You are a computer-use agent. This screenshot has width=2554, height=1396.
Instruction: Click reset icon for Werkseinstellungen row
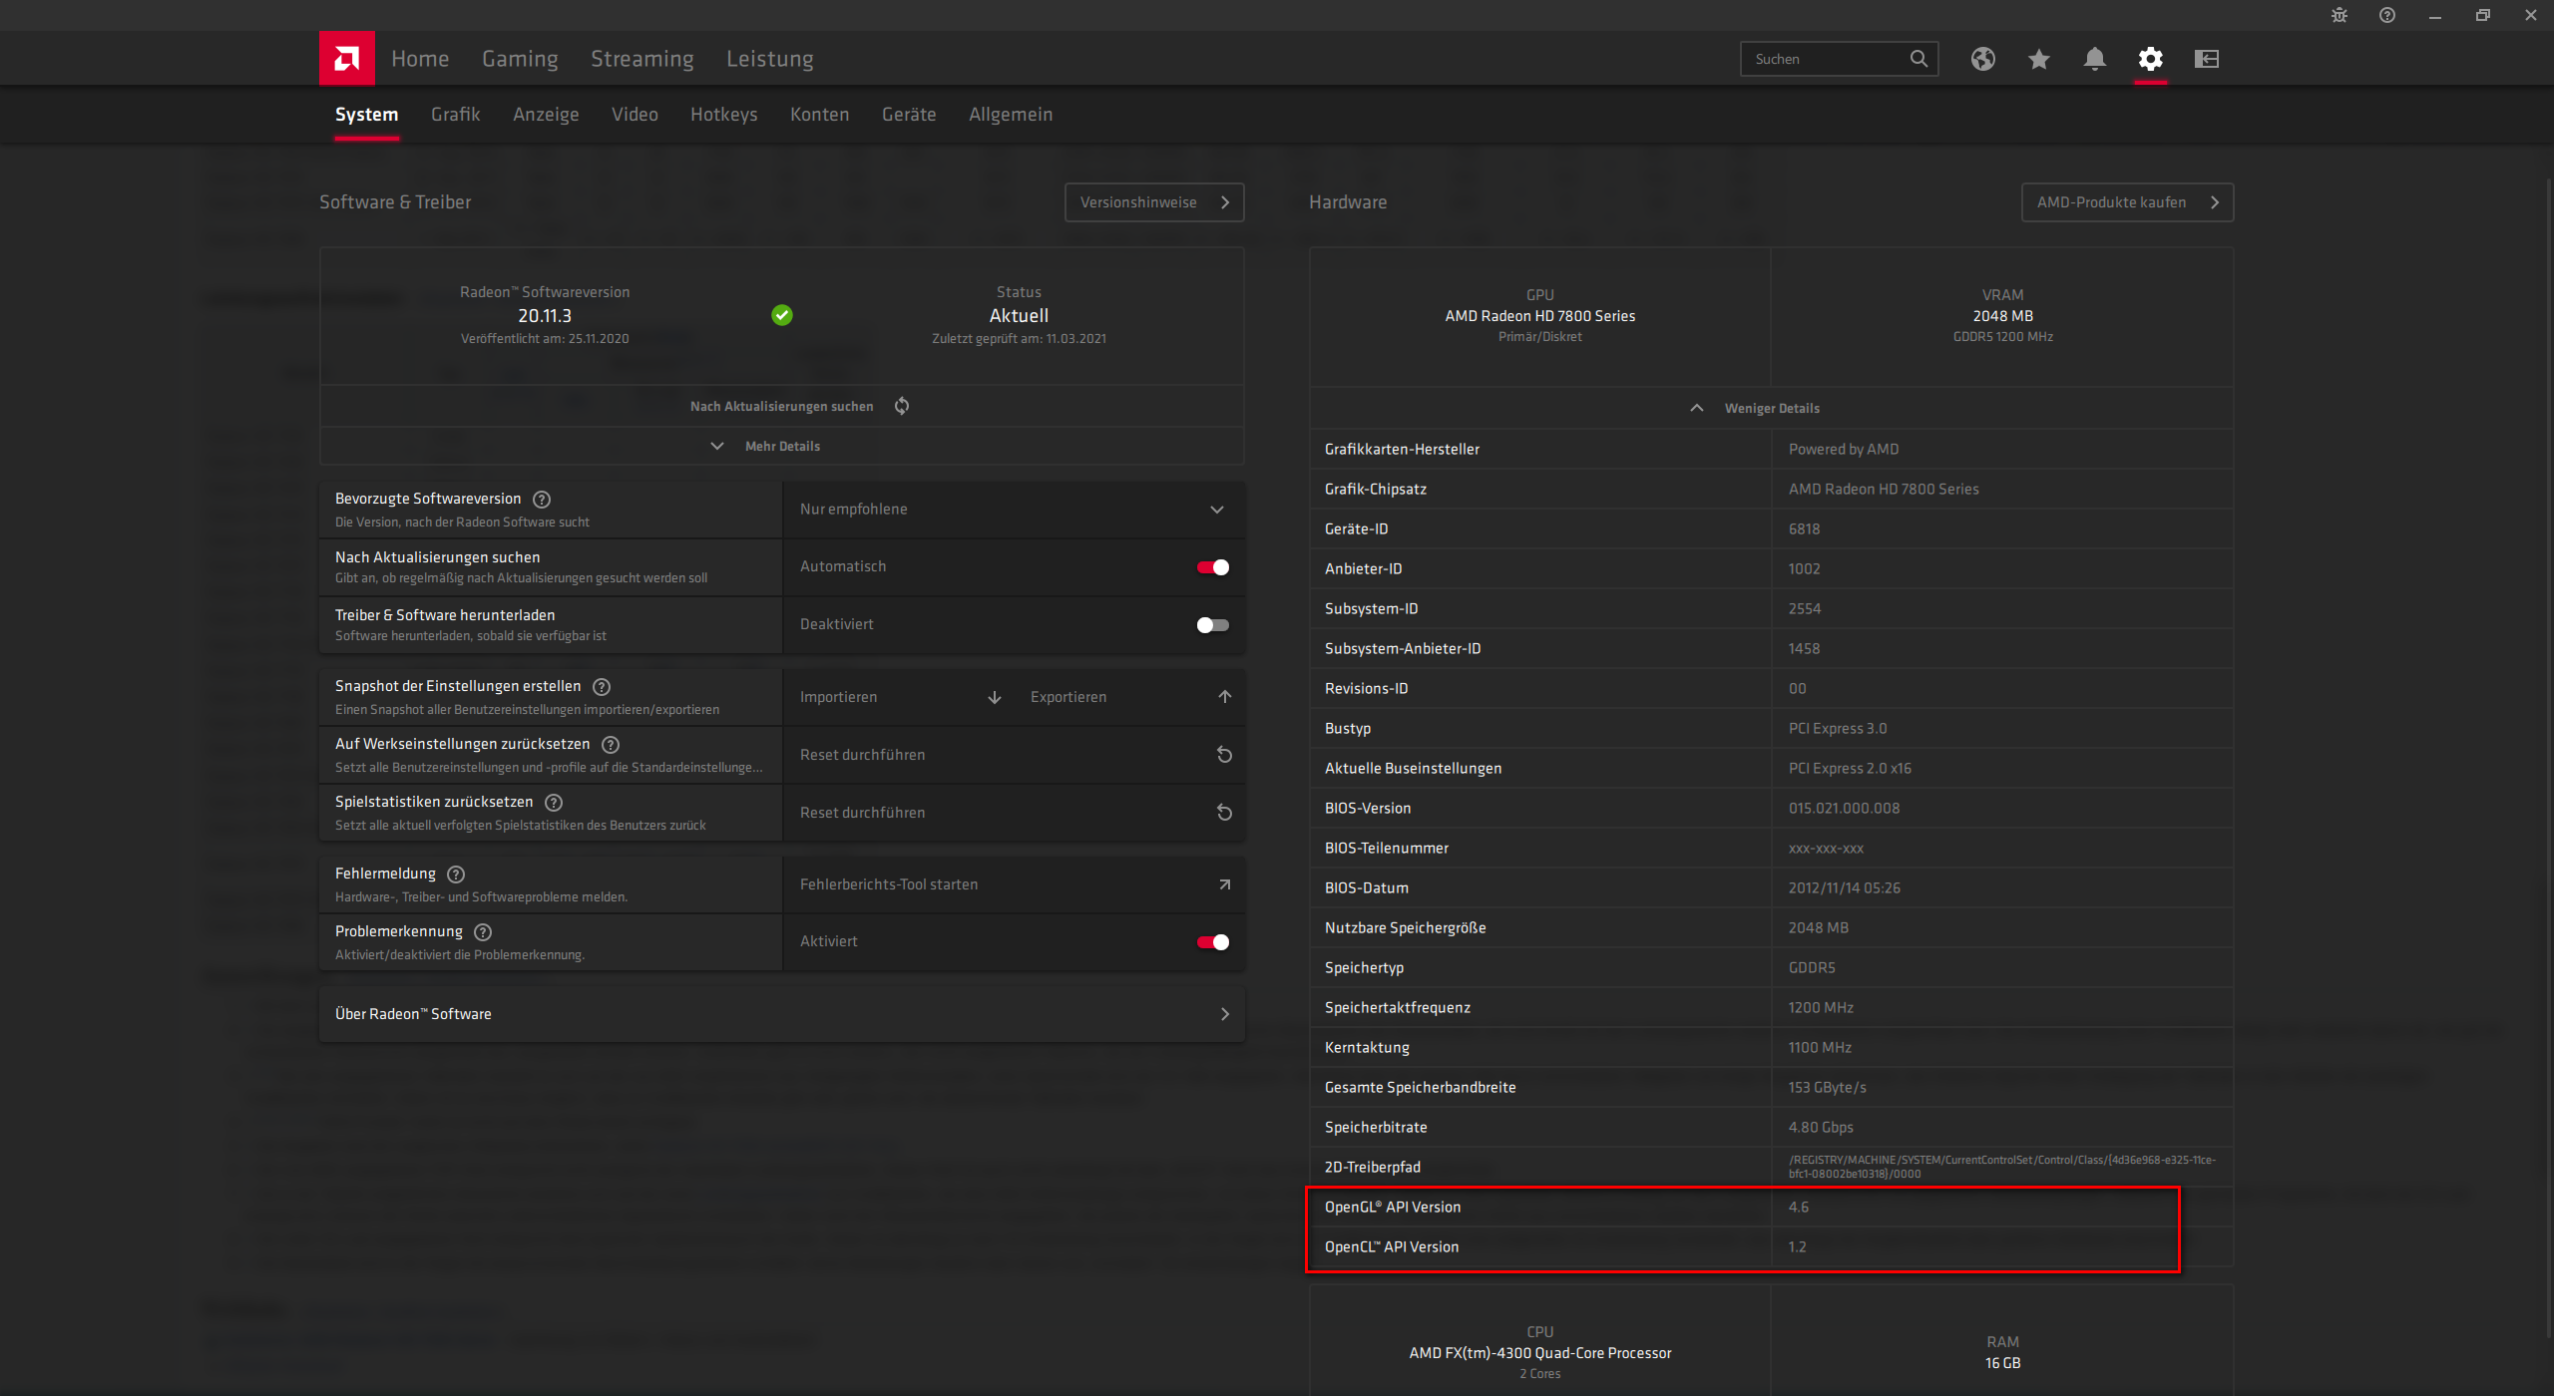(x=1224, y=755)
